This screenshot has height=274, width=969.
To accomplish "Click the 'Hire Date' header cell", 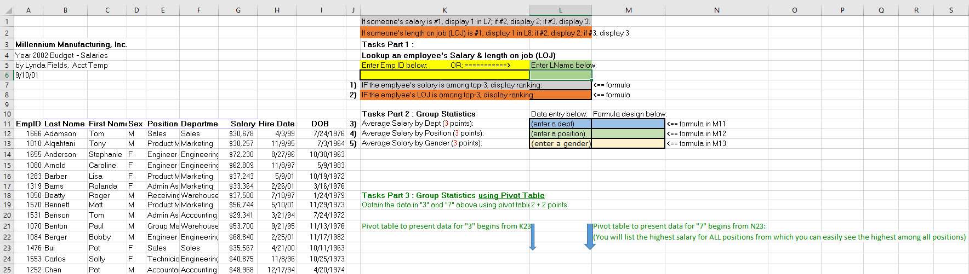I will [x=277, y=124].
